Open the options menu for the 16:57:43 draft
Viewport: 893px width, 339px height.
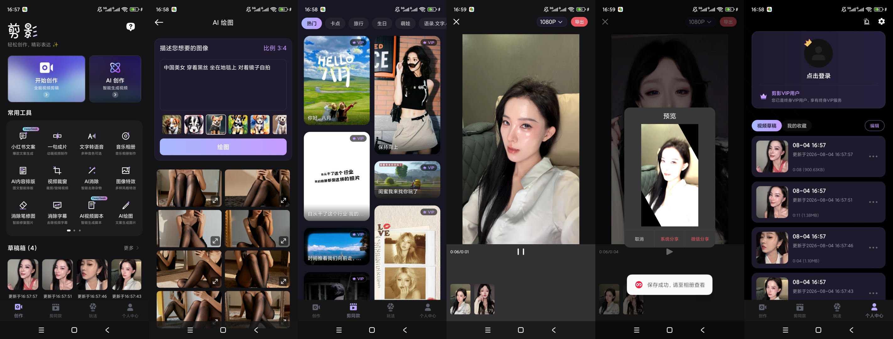(873, 293)
